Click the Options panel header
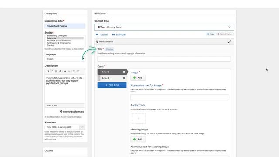279x157 pixels. (x=65, y=150)
